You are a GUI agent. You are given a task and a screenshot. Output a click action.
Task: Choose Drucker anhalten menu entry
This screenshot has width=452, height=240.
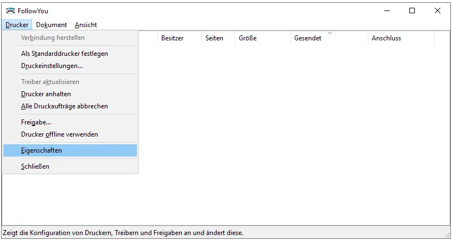click(46, 94)
